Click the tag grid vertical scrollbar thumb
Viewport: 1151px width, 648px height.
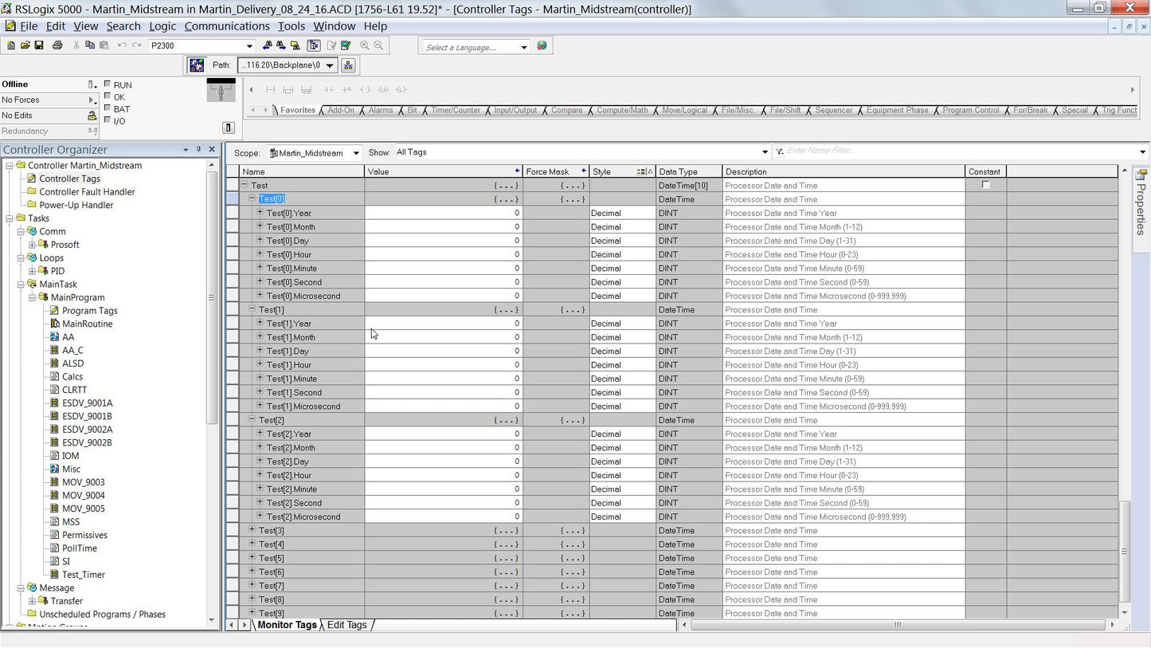tap(1125, 551)
